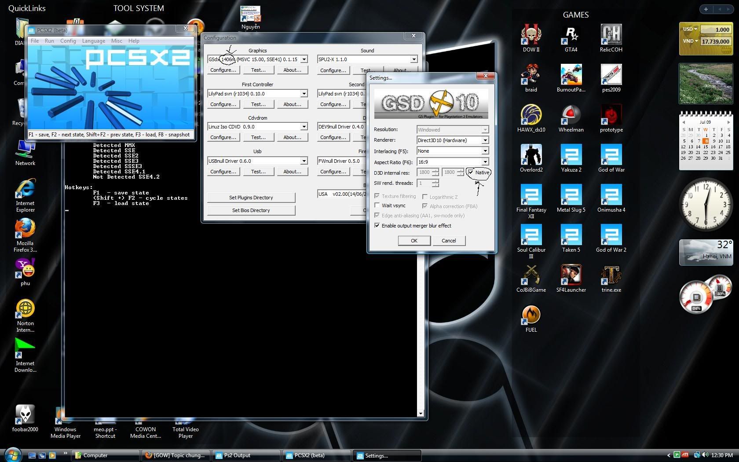Viewport: 739px width, 462px height.
Task: Open the Taken 5 desktop icon
Action: point(571,238)
